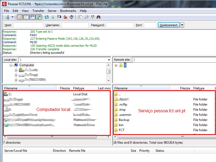
Task: Open the Transfer menu
Action: coord(38,11)
